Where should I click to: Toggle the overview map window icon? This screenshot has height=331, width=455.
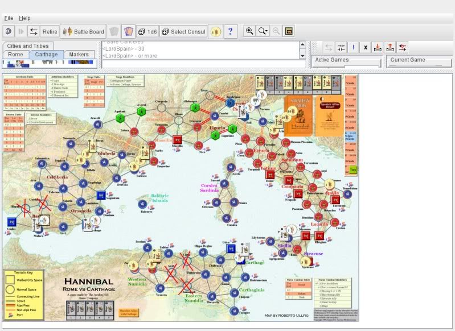pyautogui.click(x=289, y=31)
